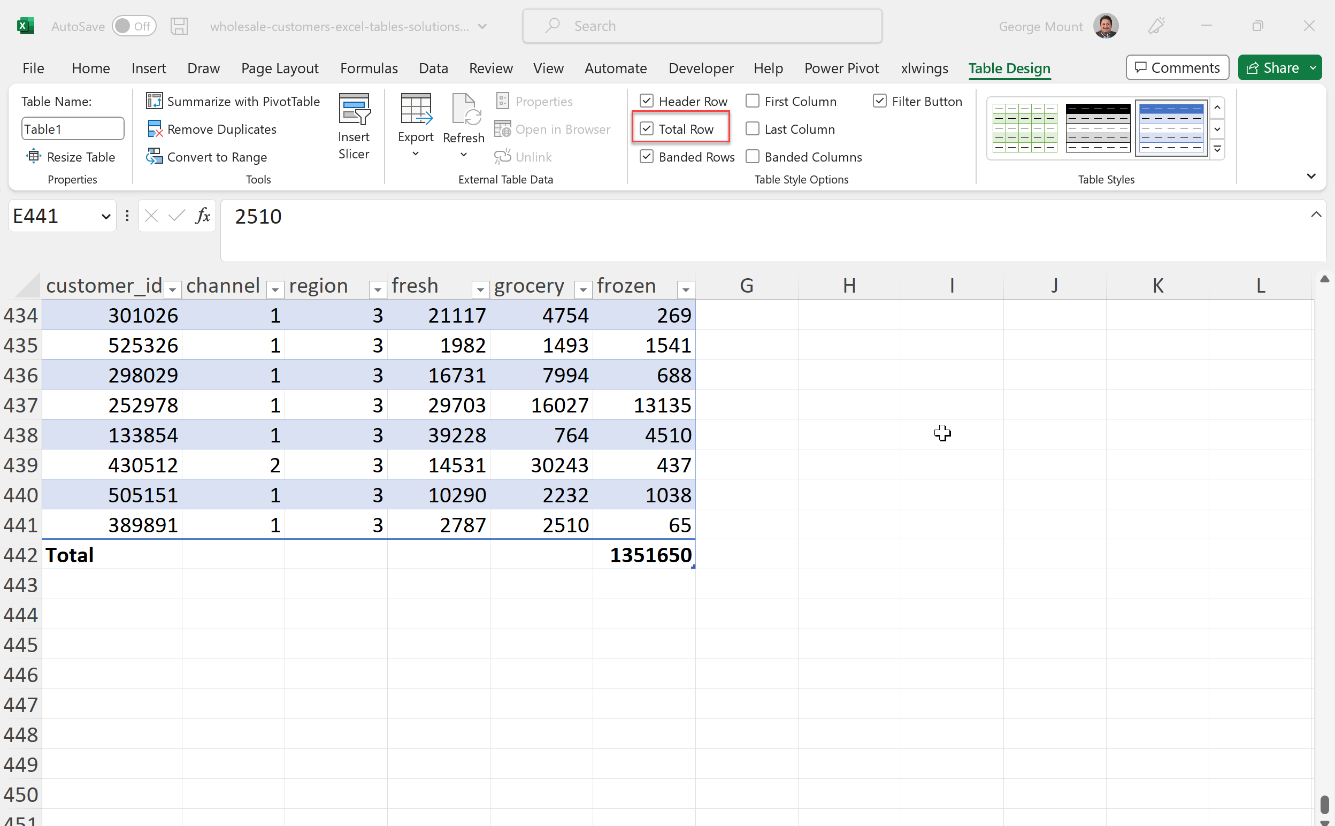Open the Insert Slicer tool
The width and height of the screenshot is (1335, 826).
point(354,126)
